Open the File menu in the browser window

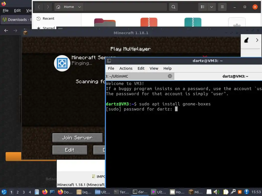6,10
